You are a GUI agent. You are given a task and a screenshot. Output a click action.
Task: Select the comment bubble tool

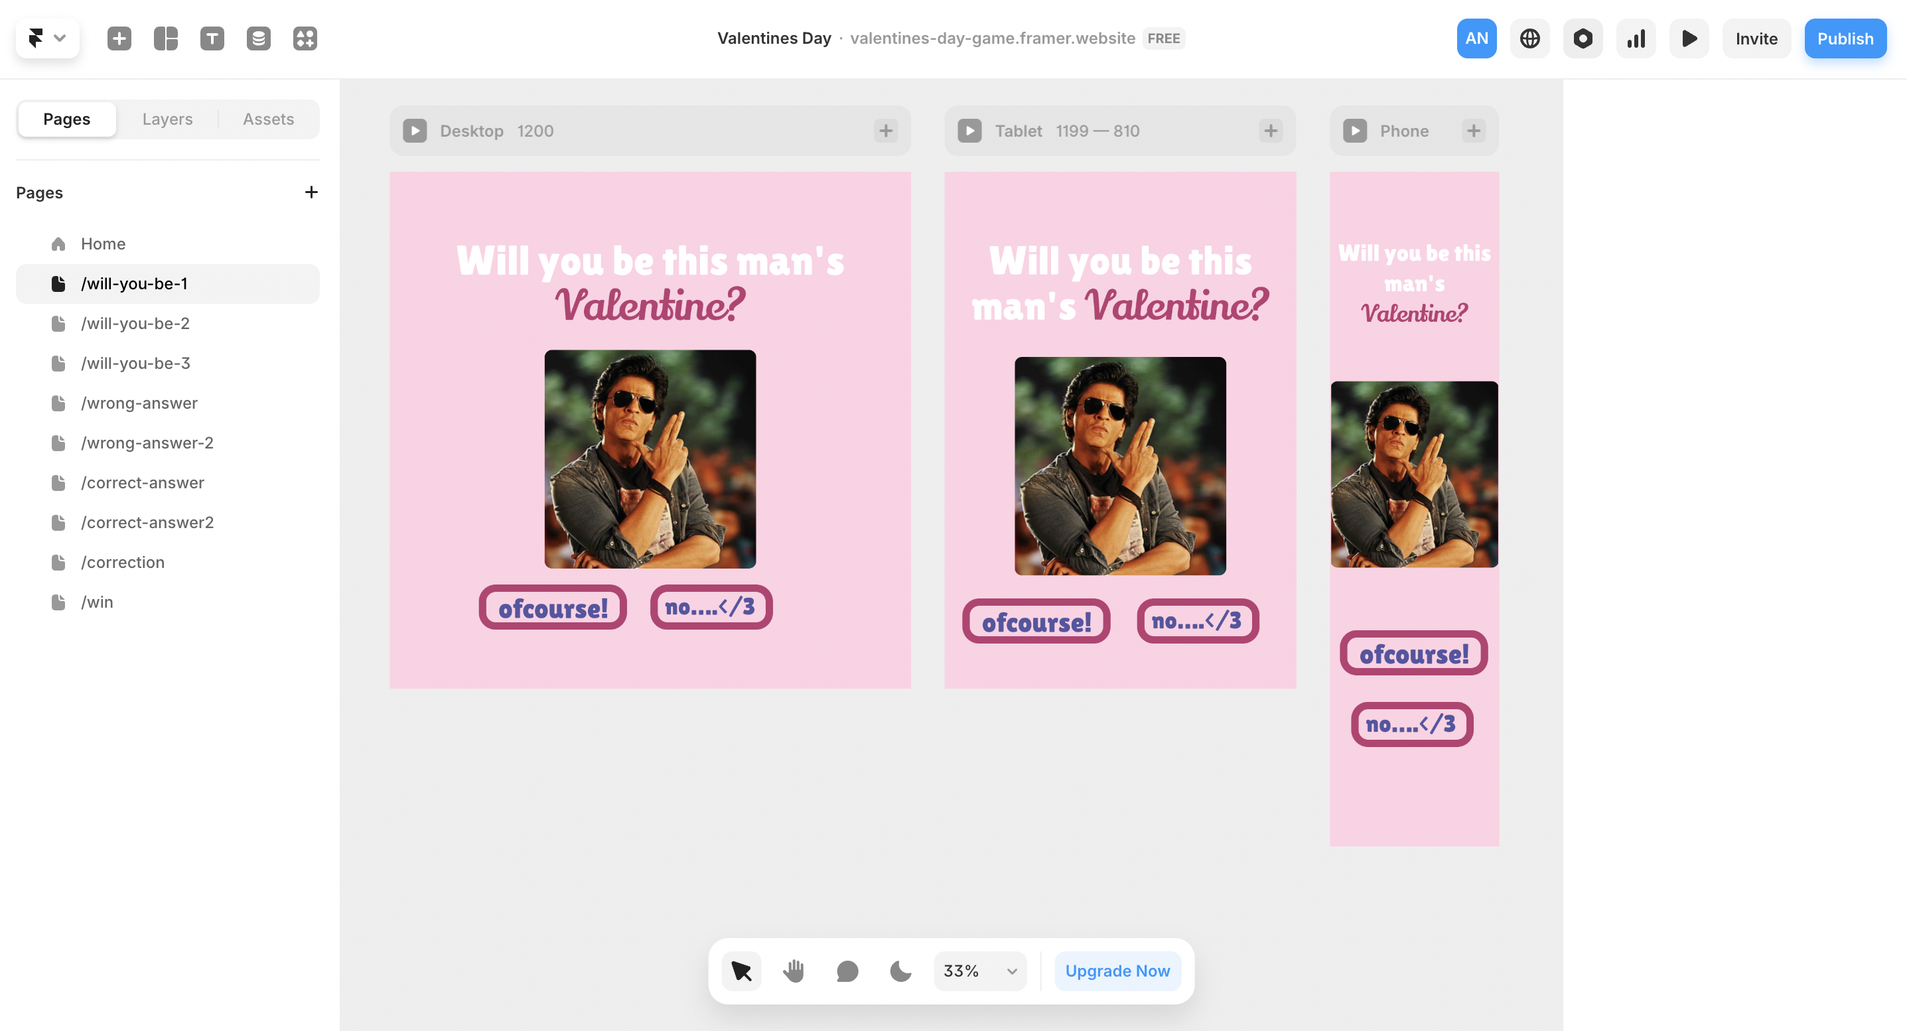[x=847, y=971]
